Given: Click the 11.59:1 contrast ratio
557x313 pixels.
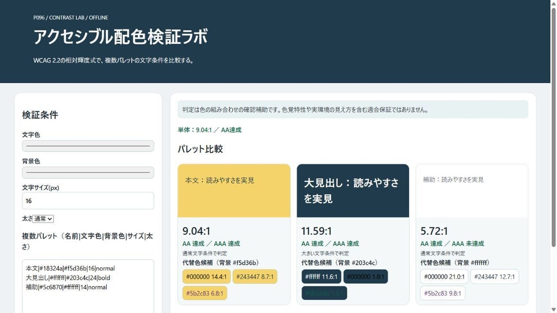Looking at the screenshot, I should pyautogui.click(x=317, y=231).
